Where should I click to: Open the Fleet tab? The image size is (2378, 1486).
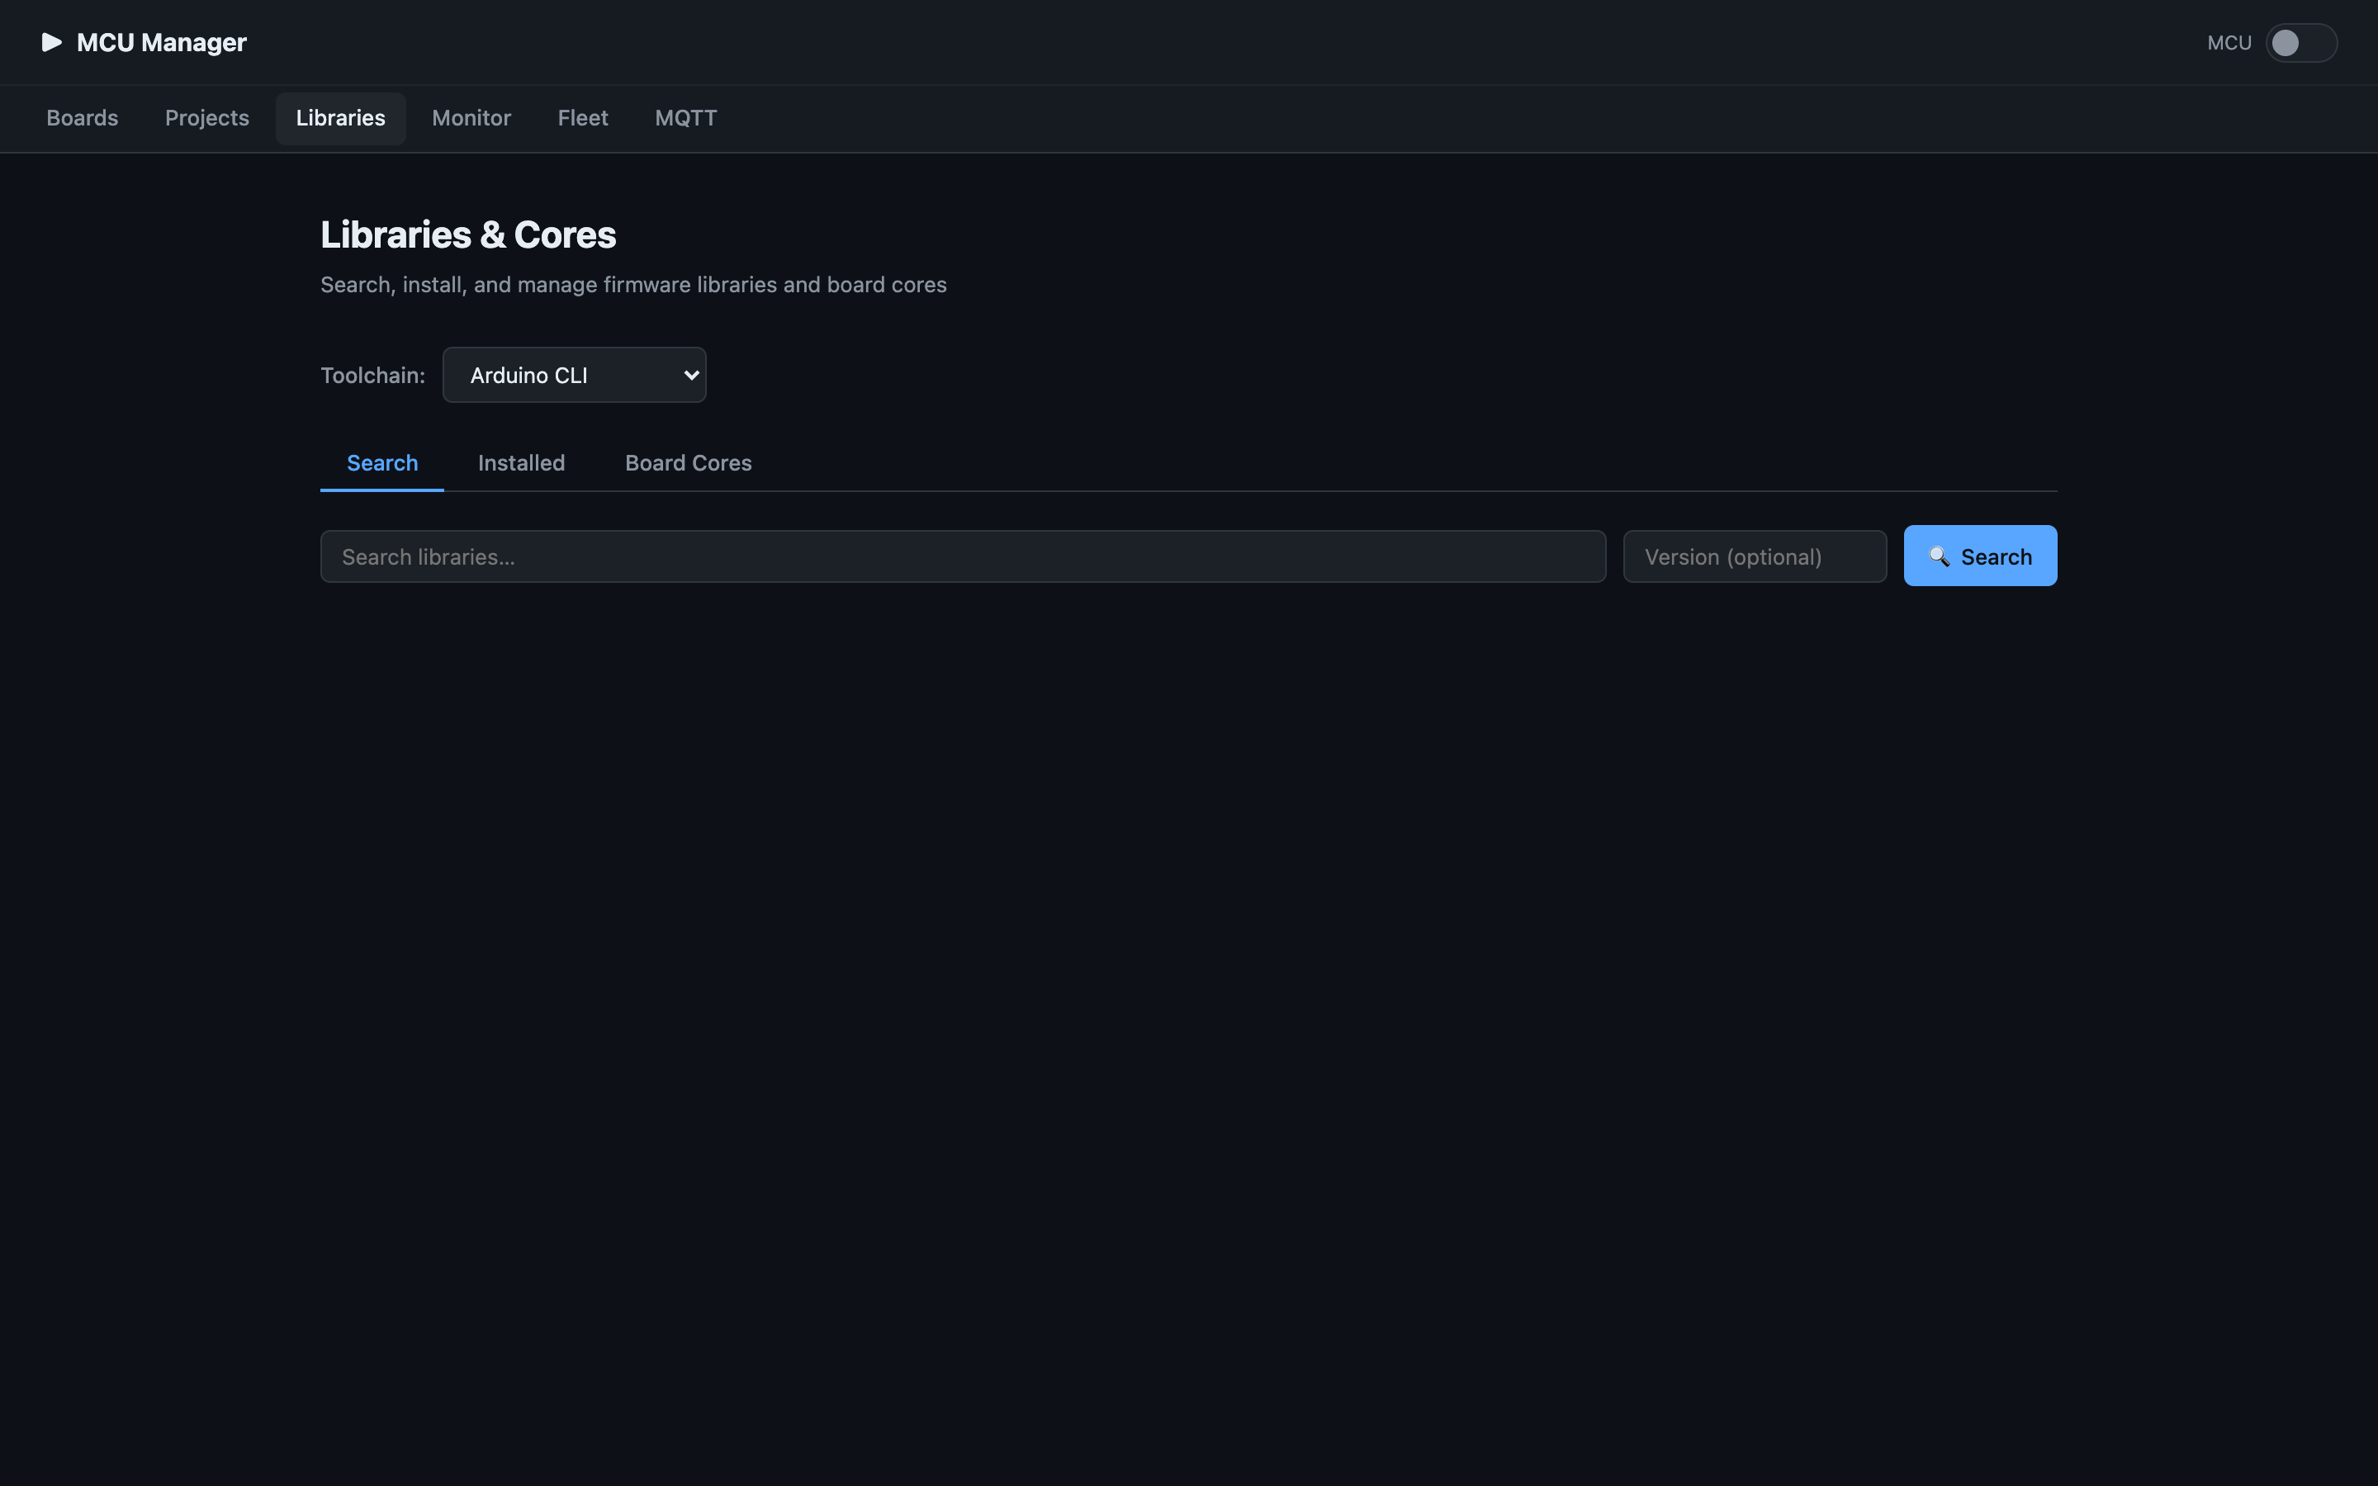click(x=583, y=118)
